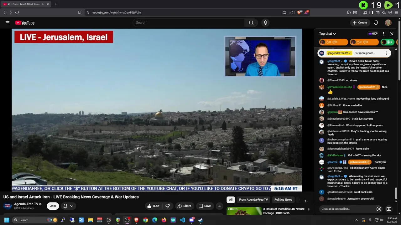401x225 pixels.
Task: Click the pinned @AgendaFreeTV message
Action: 354,53
